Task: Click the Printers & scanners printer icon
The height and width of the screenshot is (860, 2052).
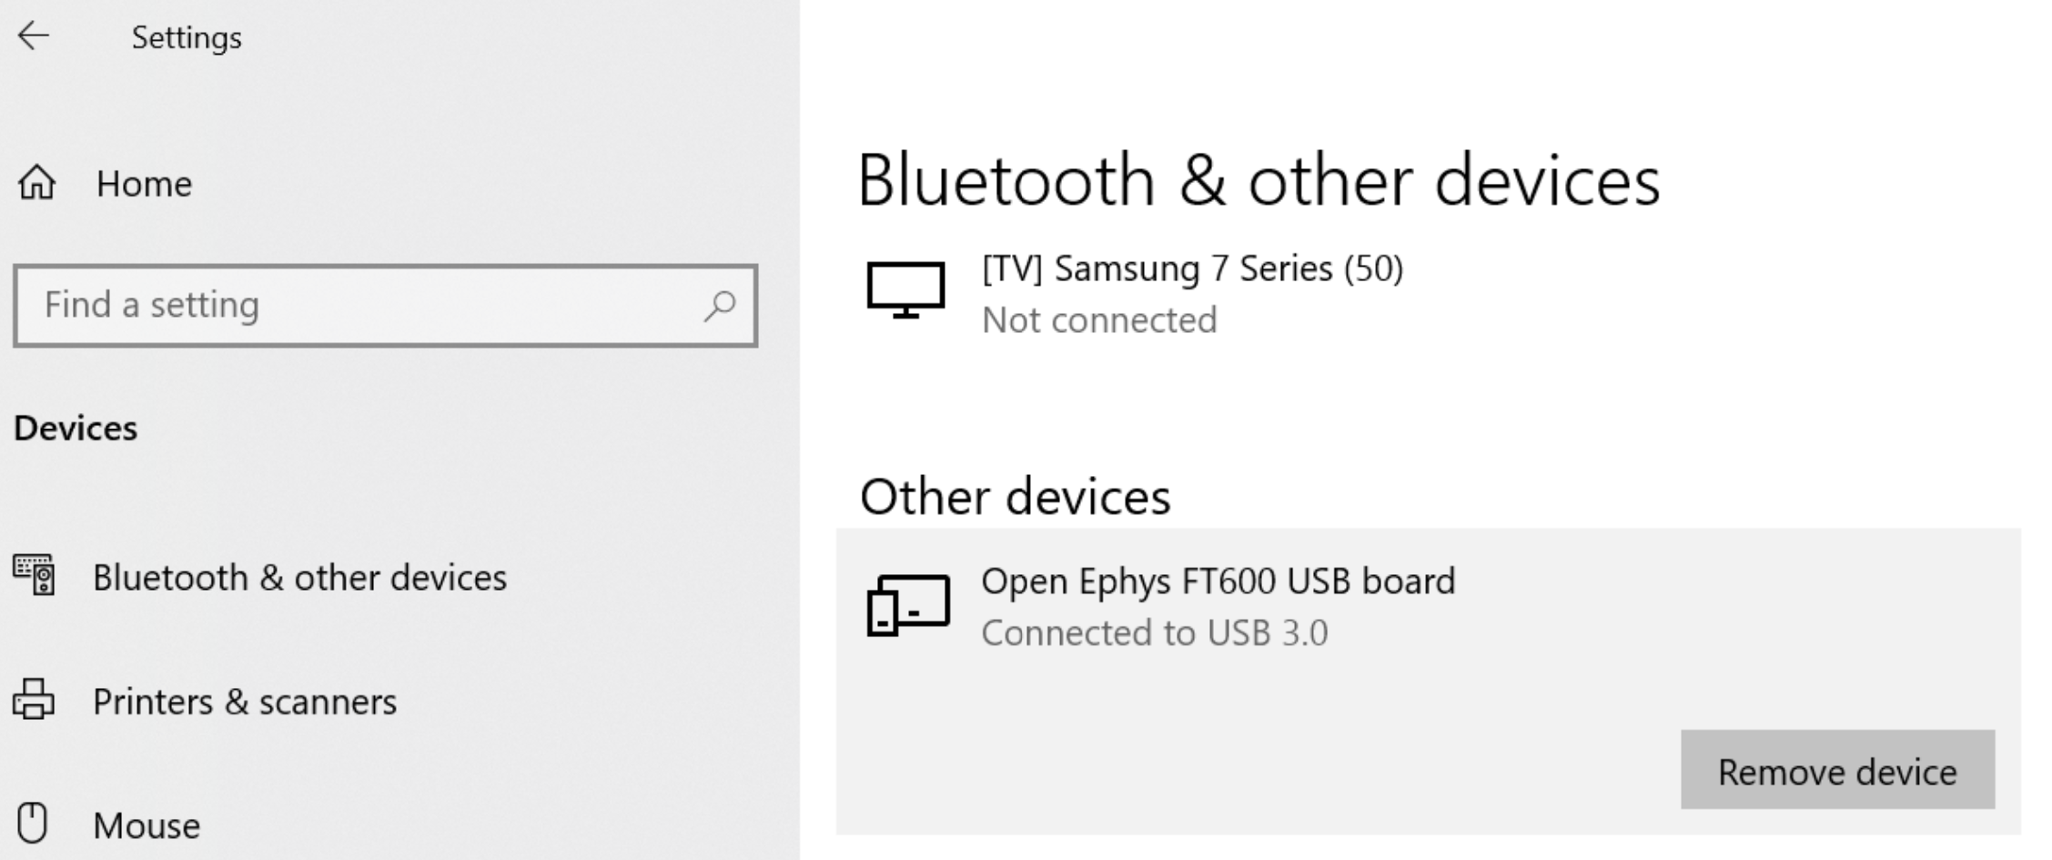Action: [x=34, y=700]
